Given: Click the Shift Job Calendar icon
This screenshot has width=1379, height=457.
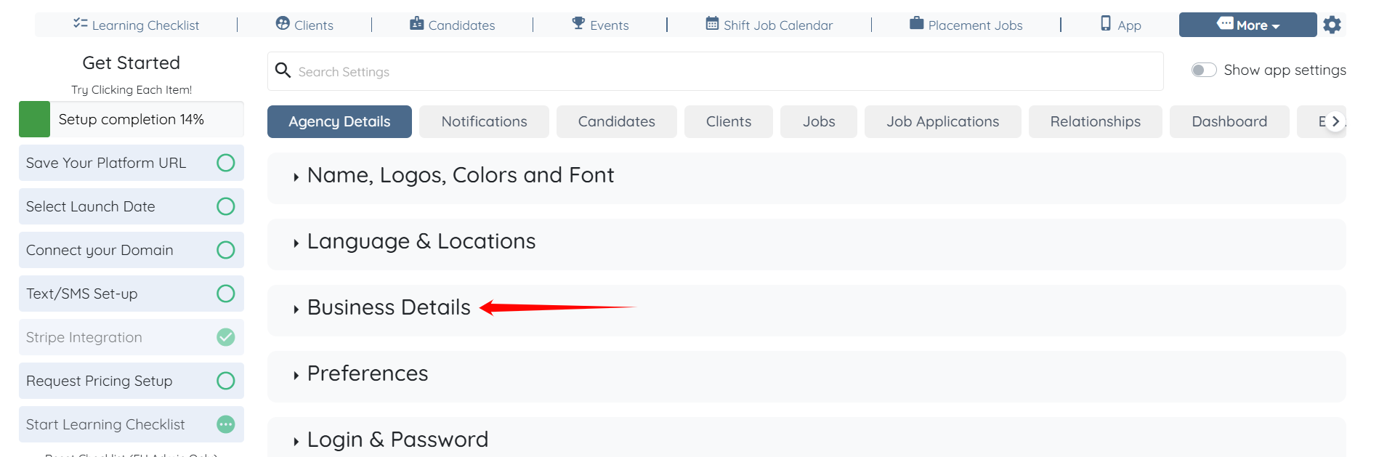Looking at the screenshot, I should 712,24.
